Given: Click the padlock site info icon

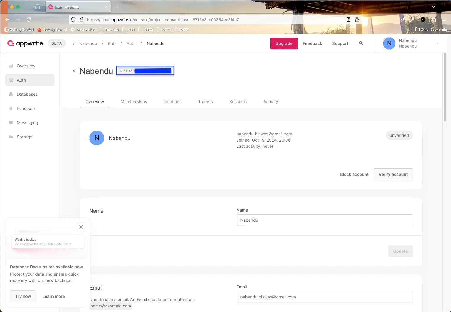Looking at the screenshot, I should (81, 19).
